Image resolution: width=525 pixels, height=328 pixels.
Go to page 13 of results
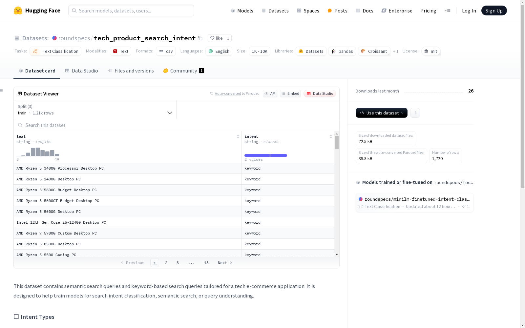click(206, 263)
